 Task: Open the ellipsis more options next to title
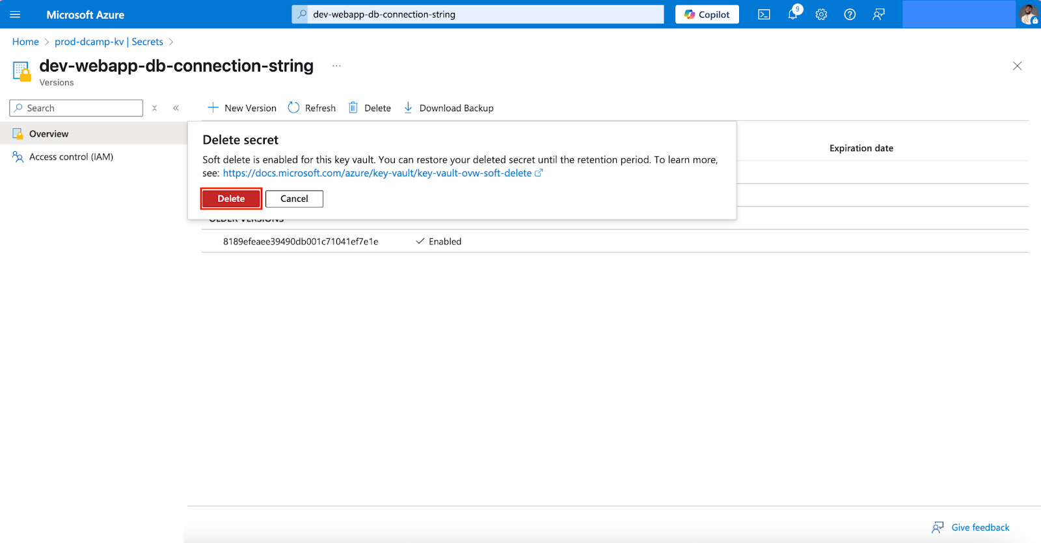(x=336, y=66)
